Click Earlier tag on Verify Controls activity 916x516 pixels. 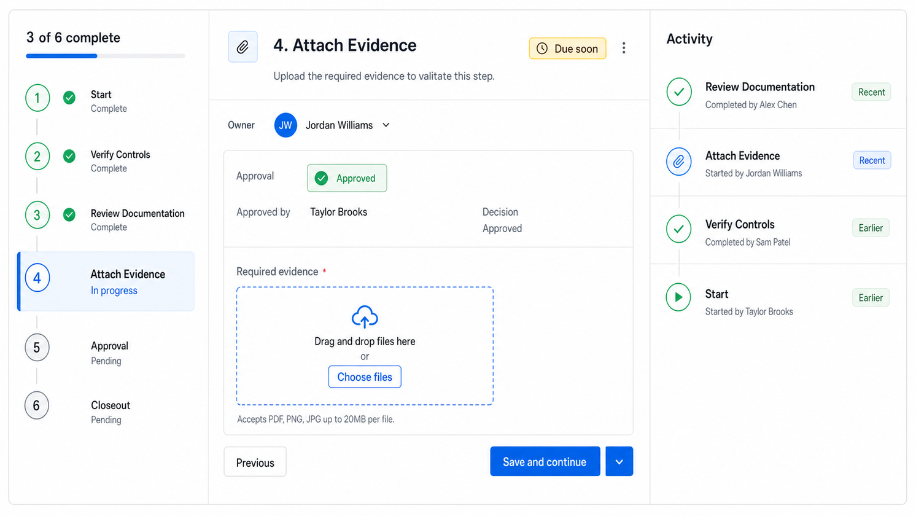(x=871, y=228)
